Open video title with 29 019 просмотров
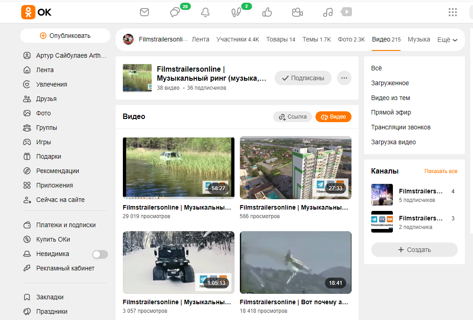 pos(177,208)
